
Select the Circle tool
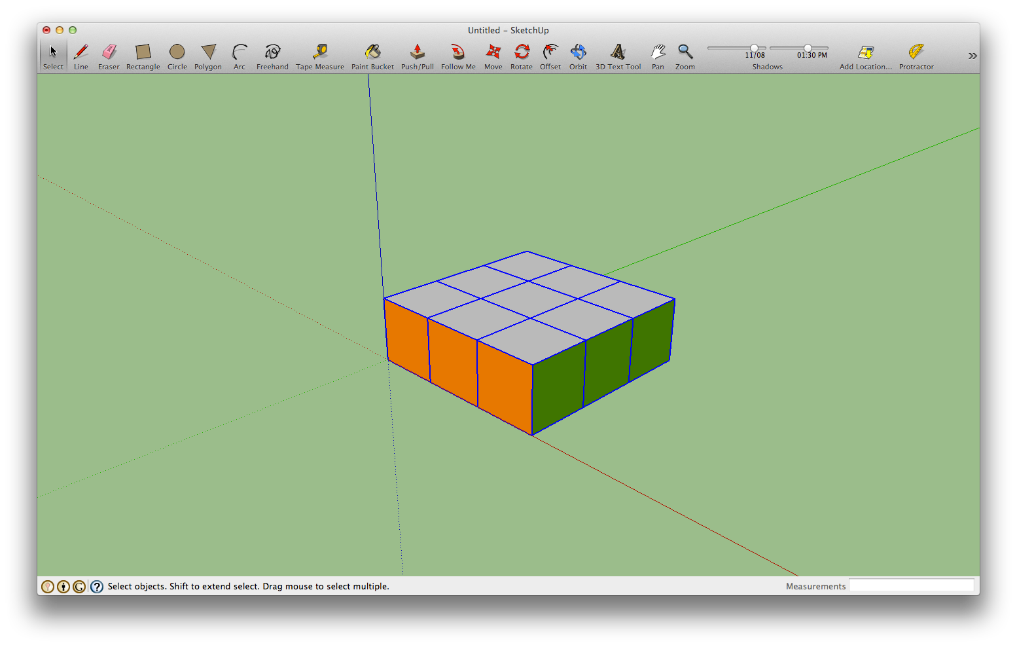click(177, 52)
